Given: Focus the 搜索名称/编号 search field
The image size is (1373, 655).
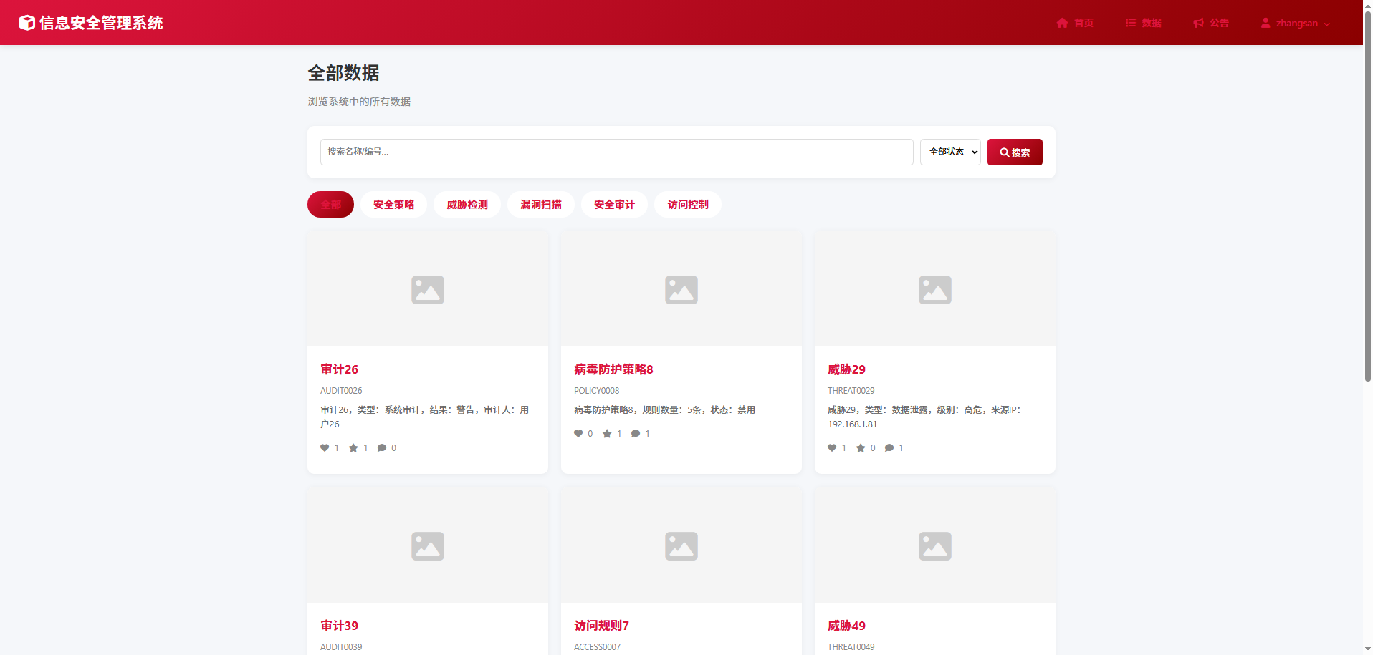Looking at the screenshot, I should tap(616, 152).
